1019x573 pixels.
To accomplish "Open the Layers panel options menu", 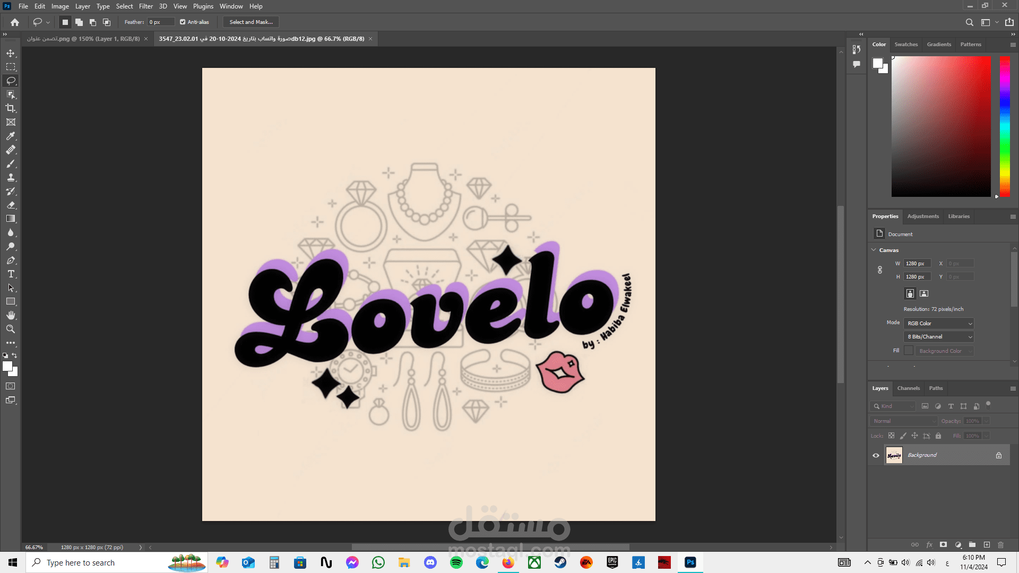I will [1013, 388].
